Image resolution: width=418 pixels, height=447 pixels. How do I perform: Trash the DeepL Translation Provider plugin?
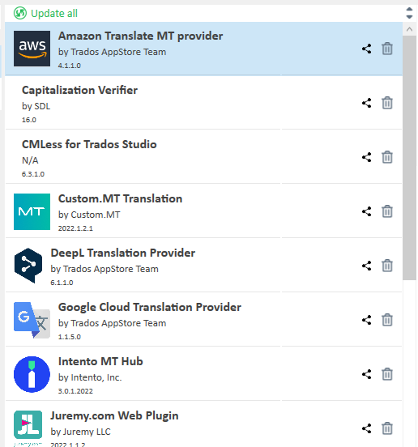click(387, 266)
